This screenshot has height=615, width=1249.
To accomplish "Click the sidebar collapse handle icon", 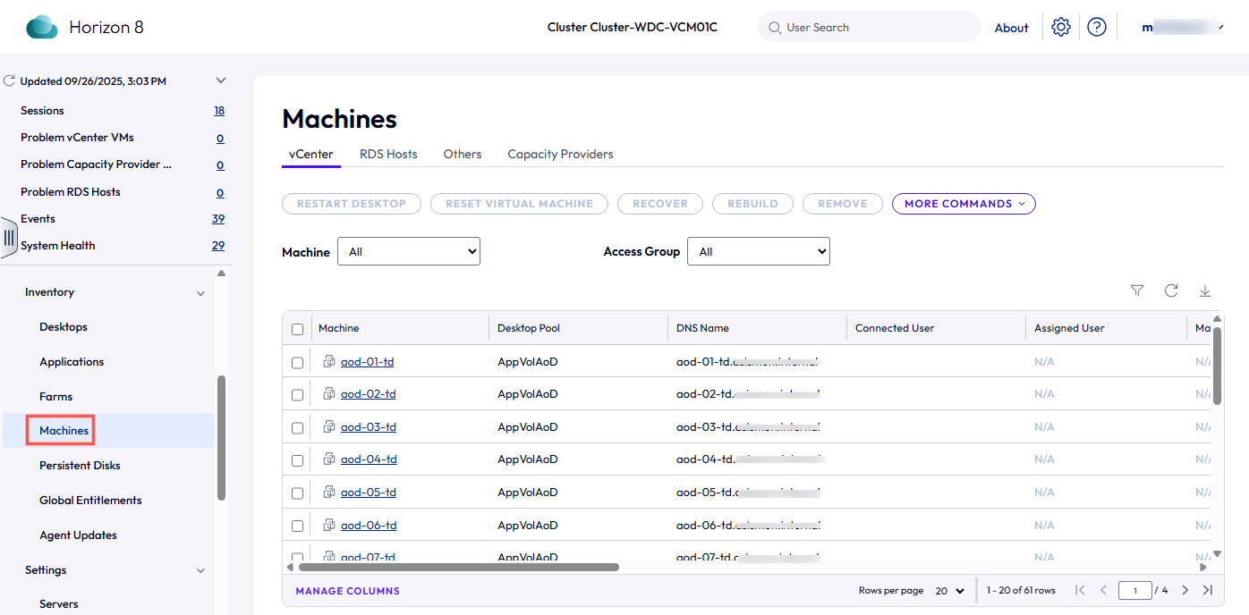I will point(9,238).
